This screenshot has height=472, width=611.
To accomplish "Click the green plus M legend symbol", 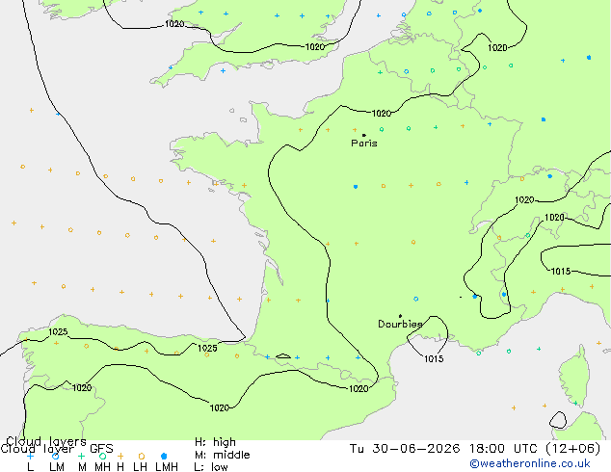I will (x=81, y=456).
